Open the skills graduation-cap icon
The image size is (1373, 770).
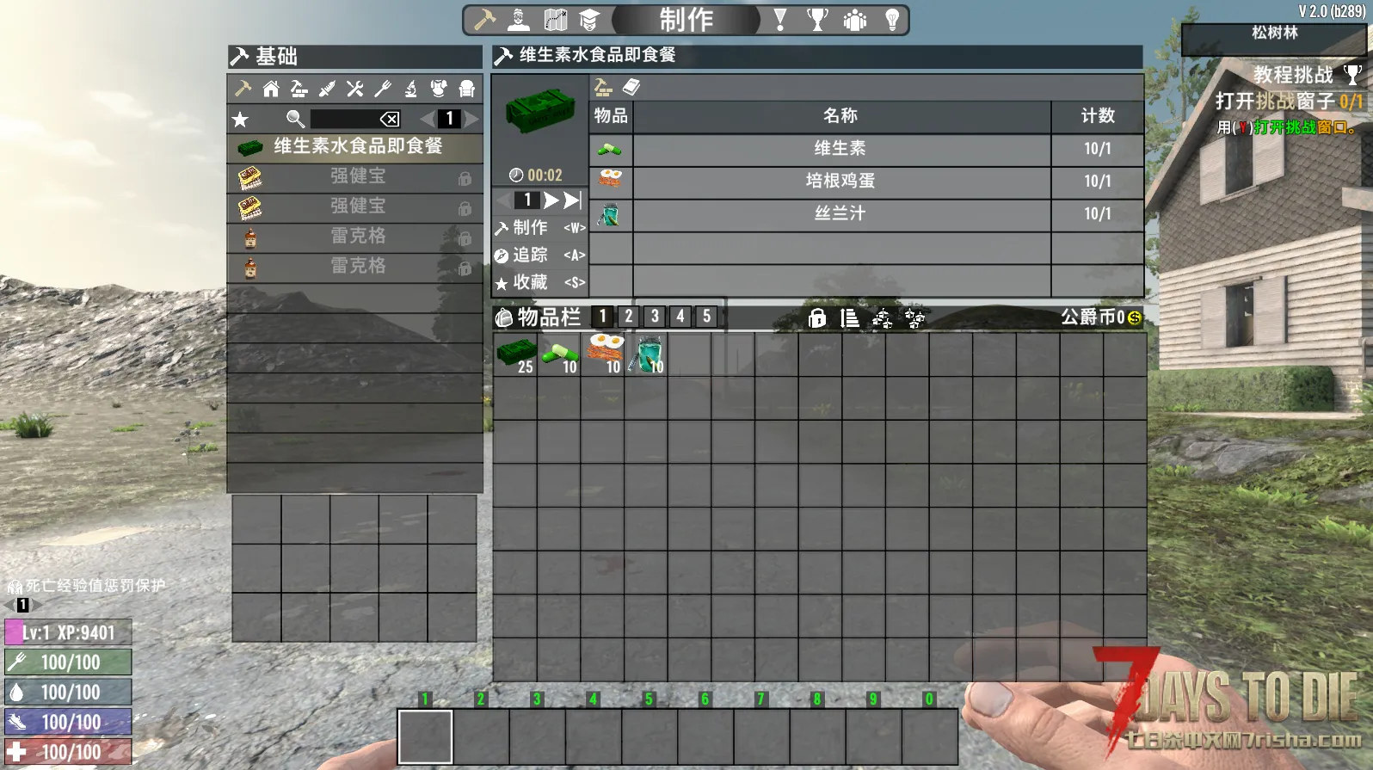click(x=588, y=20)
